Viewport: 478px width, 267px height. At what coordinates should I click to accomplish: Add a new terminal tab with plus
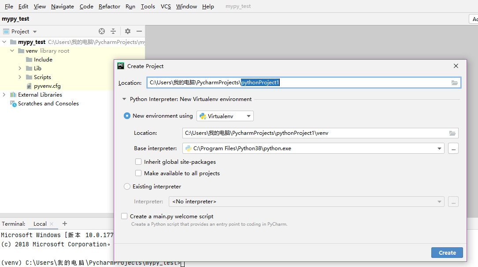tap(65, 224)
